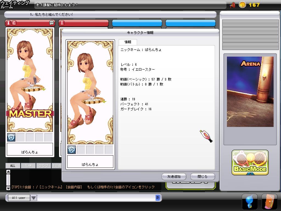Click the info icon on second player slot
The width and height of the screenshot is (281, 211).
click(62, 23)
